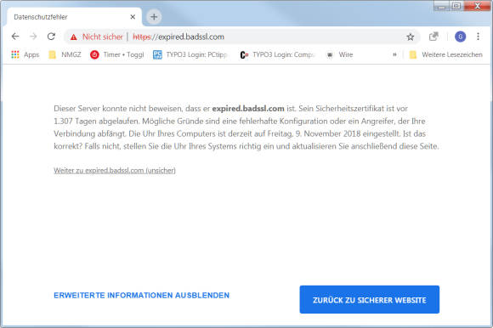Bookmark this page with the star icon

pos(411,37)
